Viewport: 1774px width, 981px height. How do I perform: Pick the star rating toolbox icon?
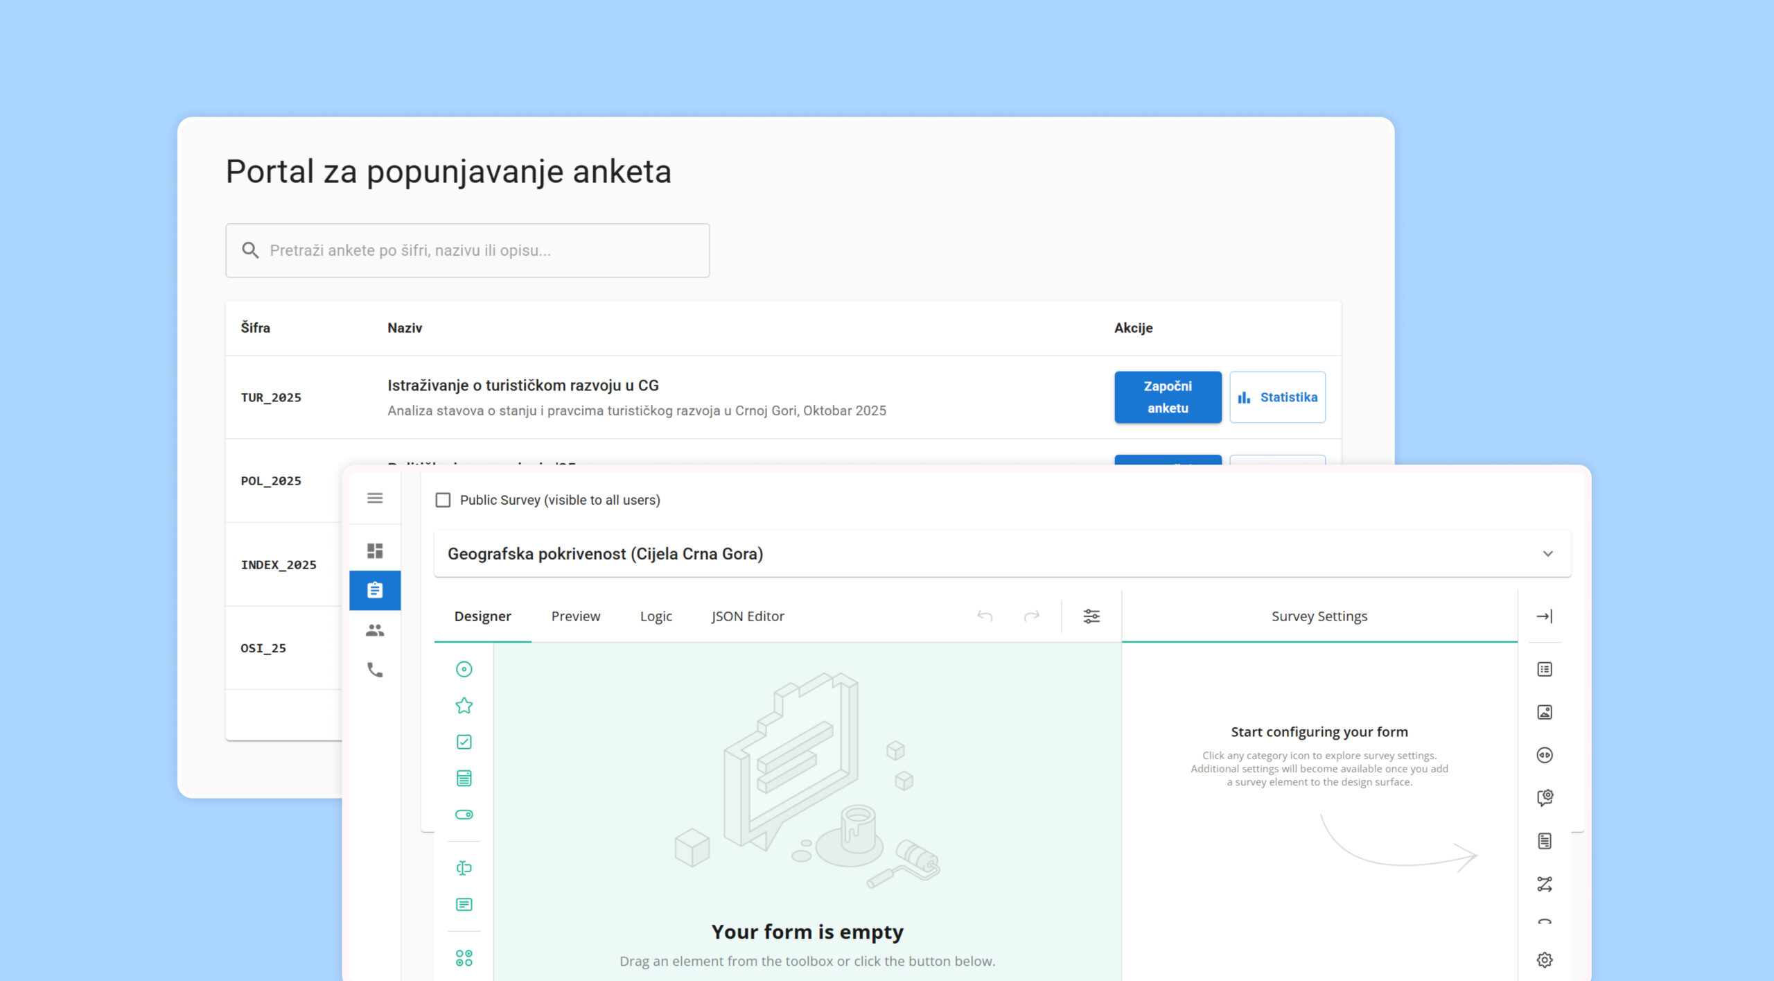[x=464, y=706]
